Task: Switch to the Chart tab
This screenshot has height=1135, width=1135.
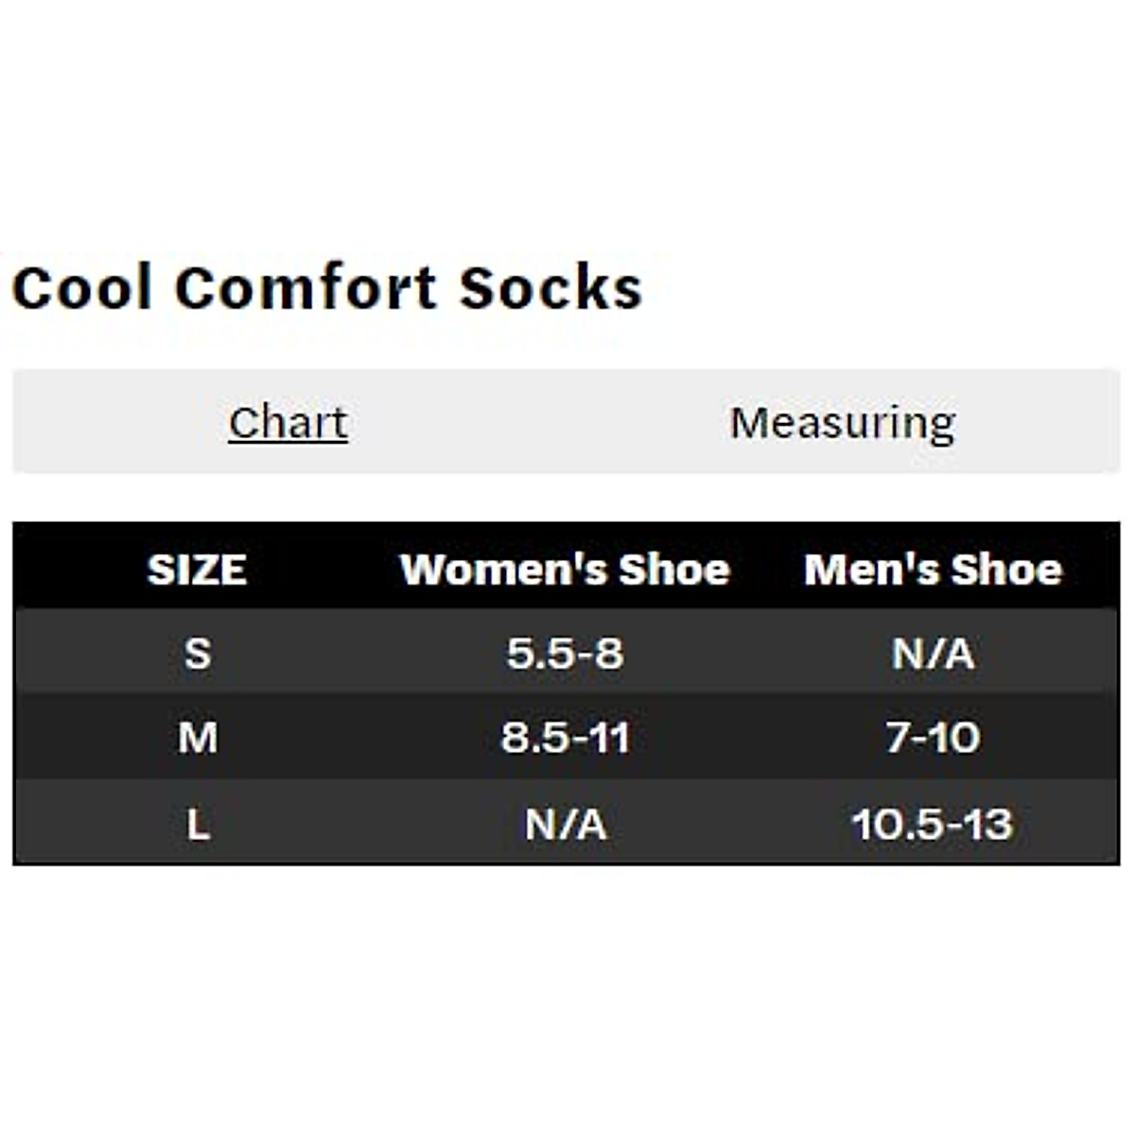Action: click(288, 422)
